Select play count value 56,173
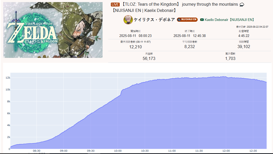This screenshot has width=273, height=154. (149, 58)
